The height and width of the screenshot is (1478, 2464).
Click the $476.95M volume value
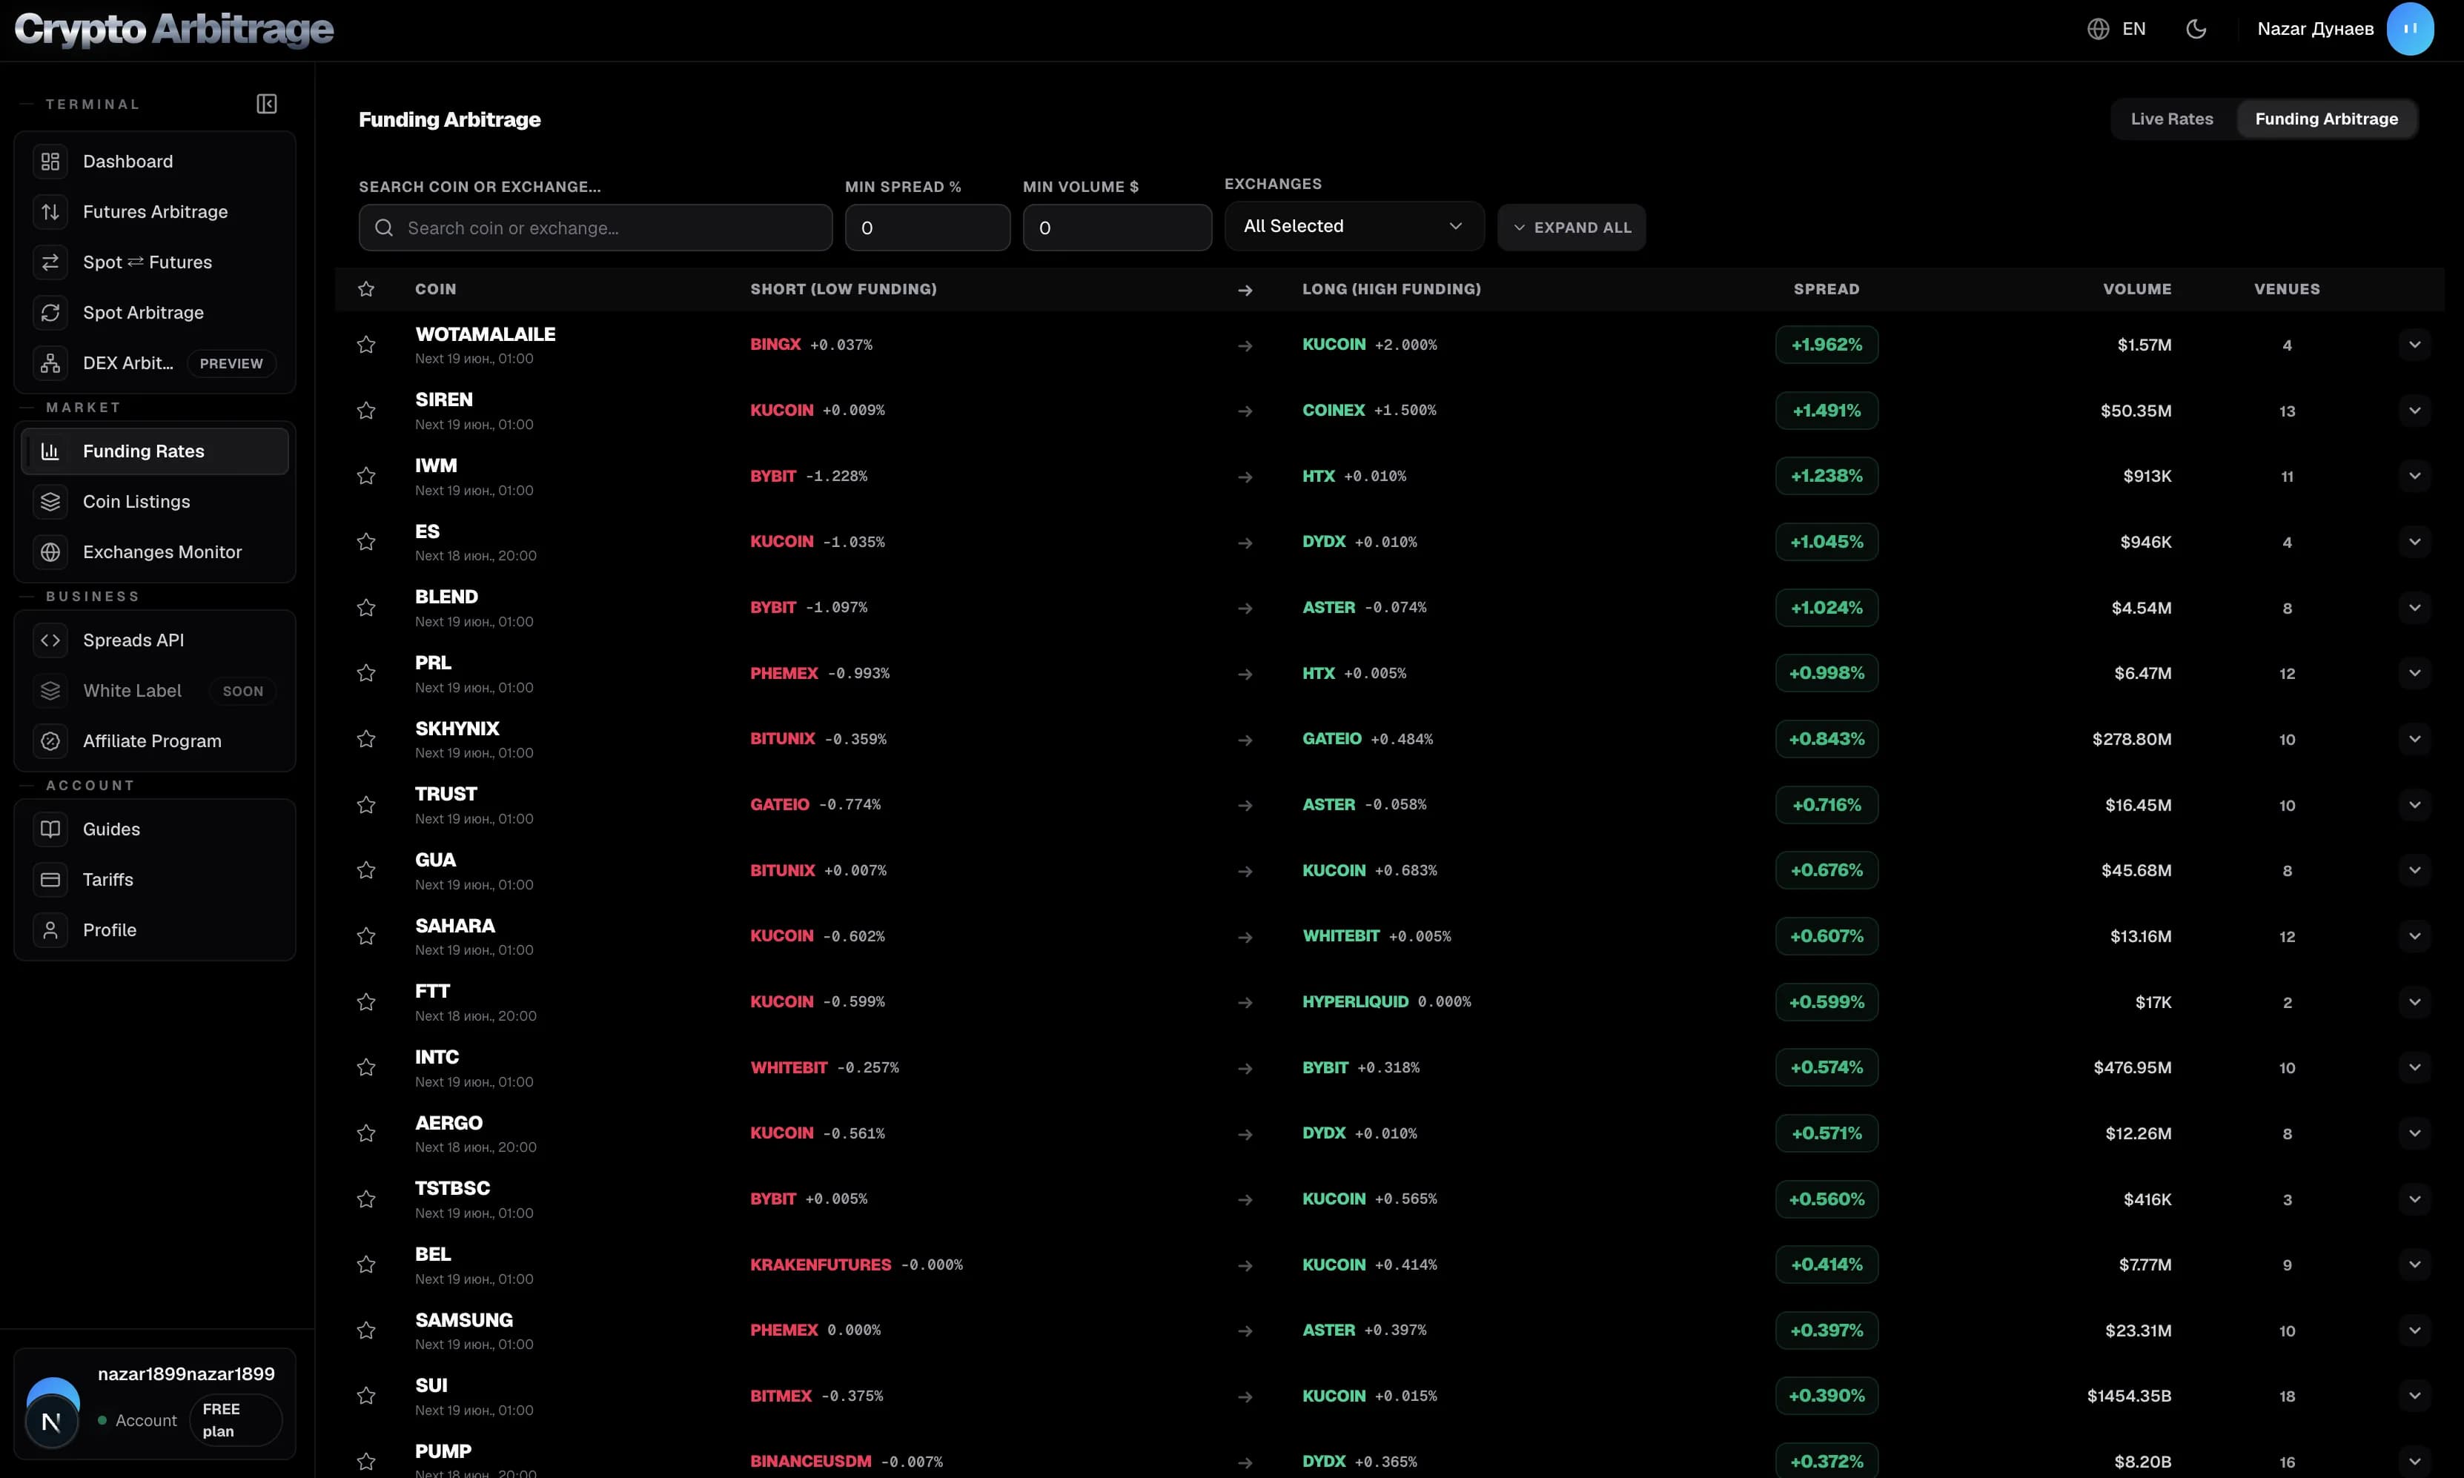point(2131,1067)
